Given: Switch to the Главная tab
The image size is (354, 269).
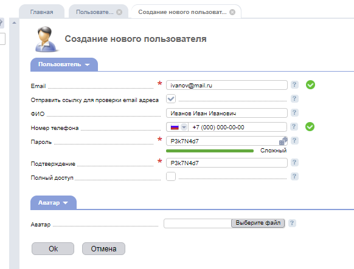Looking at the screenshot, I should click(x=42, y=12).
